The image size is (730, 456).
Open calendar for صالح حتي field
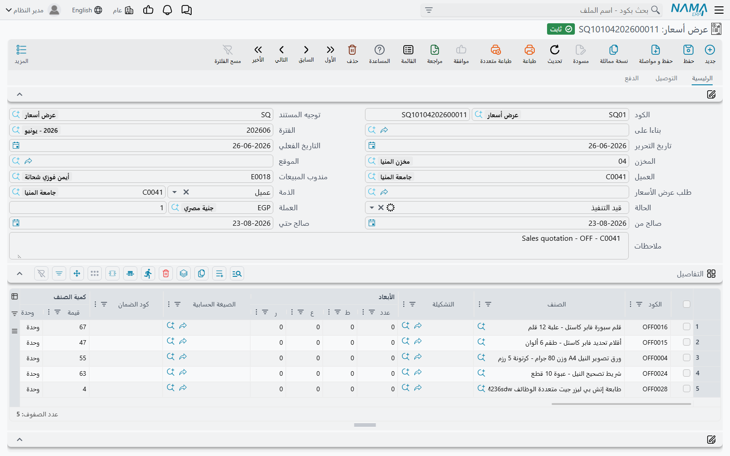16,223
